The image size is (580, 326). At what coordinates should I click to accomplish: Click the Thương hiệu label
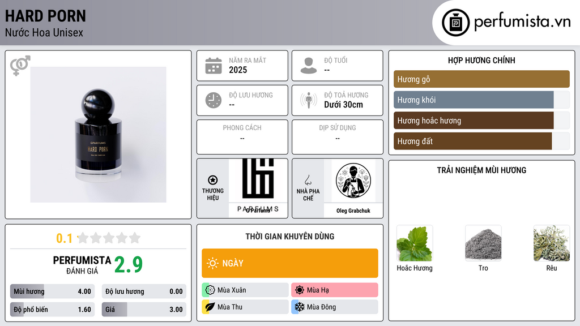pos(213,195)
